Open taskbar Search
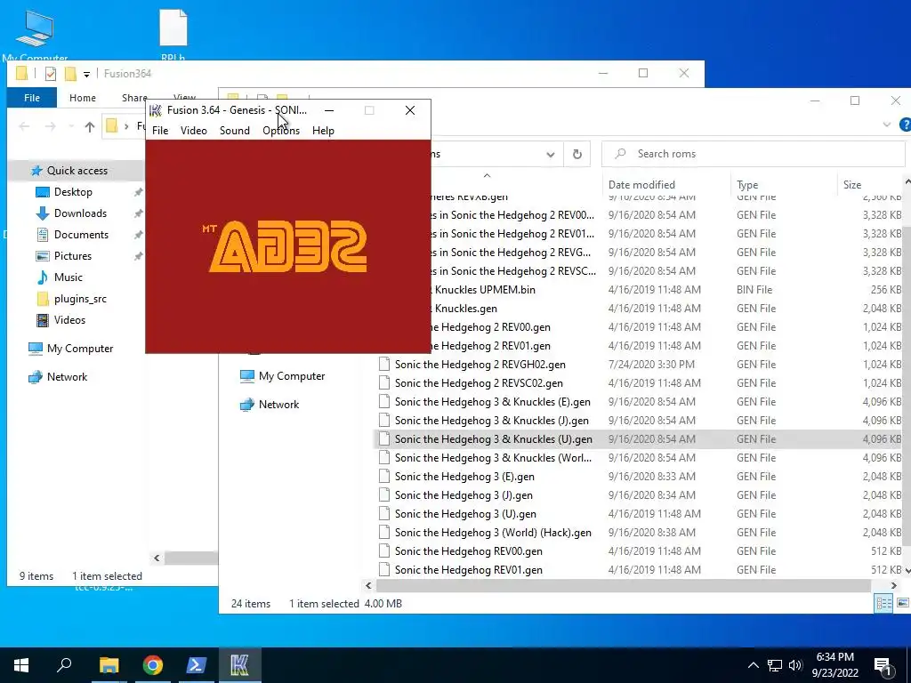The image size is (911, 683). click(64, 665)
